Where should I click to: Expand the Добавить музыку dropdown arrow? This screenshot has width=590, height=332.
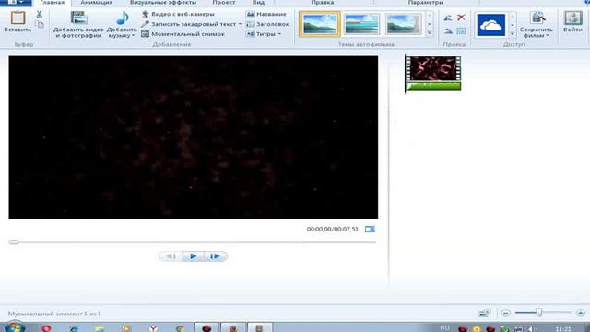click(133, 36)
